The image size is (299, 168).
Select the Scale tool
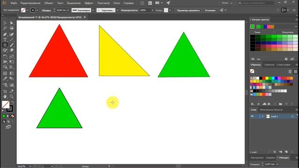pyautogui.click(x=12, y=56)
